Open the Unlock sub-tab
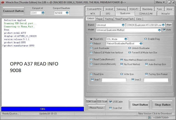The height and width of the screenshot is (120, 176). [x=91, y=19]
